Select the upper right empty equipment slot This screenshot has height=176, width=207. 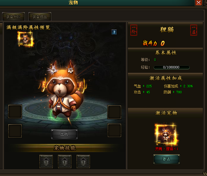[x=114, y=112]
